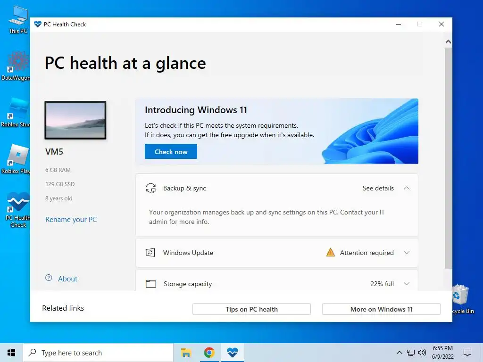The width and height of the screenshot is (483, 362).
Task: Click the Backup & sync label
Action: click(x=184, y=188)
